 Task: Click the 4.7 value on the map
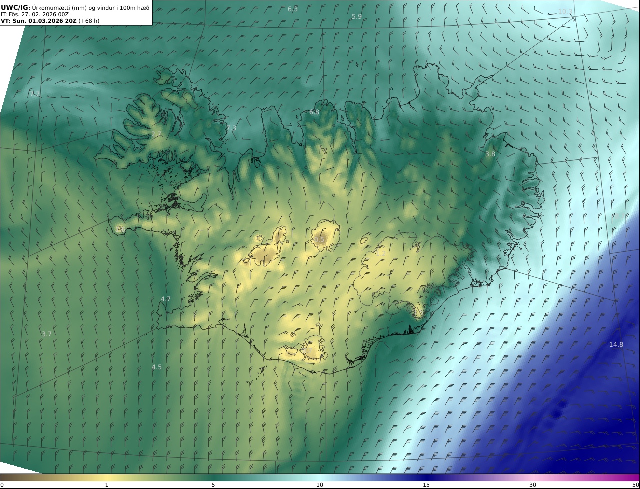166,299
